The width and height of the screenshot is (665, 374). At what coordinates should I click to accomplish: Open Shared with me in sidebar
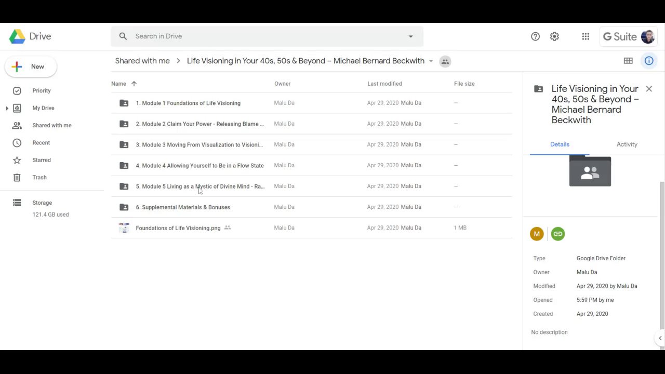click(52, 125)
